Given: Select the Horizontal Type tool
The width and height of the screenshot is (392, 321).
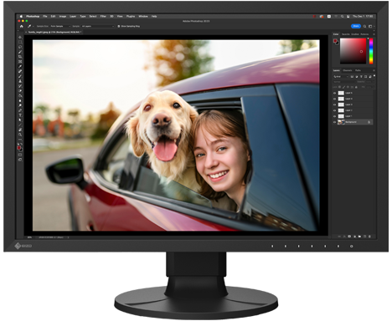Looking at the screenshot, I should click(20, 115).
